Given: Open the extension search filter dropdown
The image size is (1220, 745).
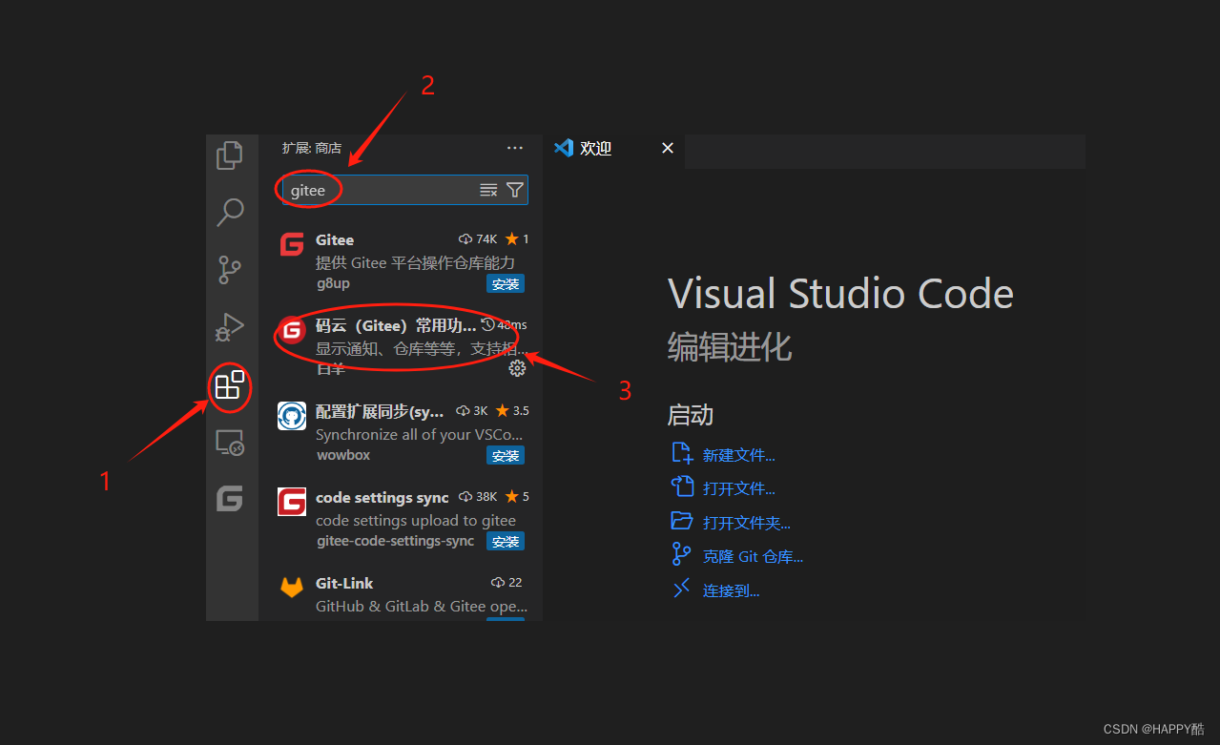Looking at the screenshot, I should (x=514, y=189).
